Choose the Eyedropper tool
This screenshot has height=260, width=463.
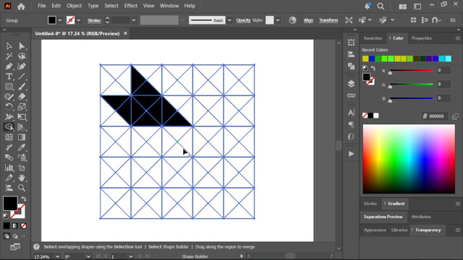pos(22,147)
